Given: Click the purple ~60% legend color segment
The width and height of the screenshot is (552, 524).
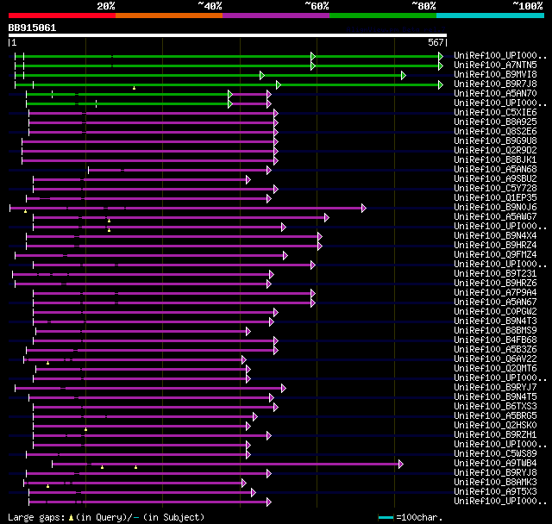Looking at the screenshot, I should [276, 16].
